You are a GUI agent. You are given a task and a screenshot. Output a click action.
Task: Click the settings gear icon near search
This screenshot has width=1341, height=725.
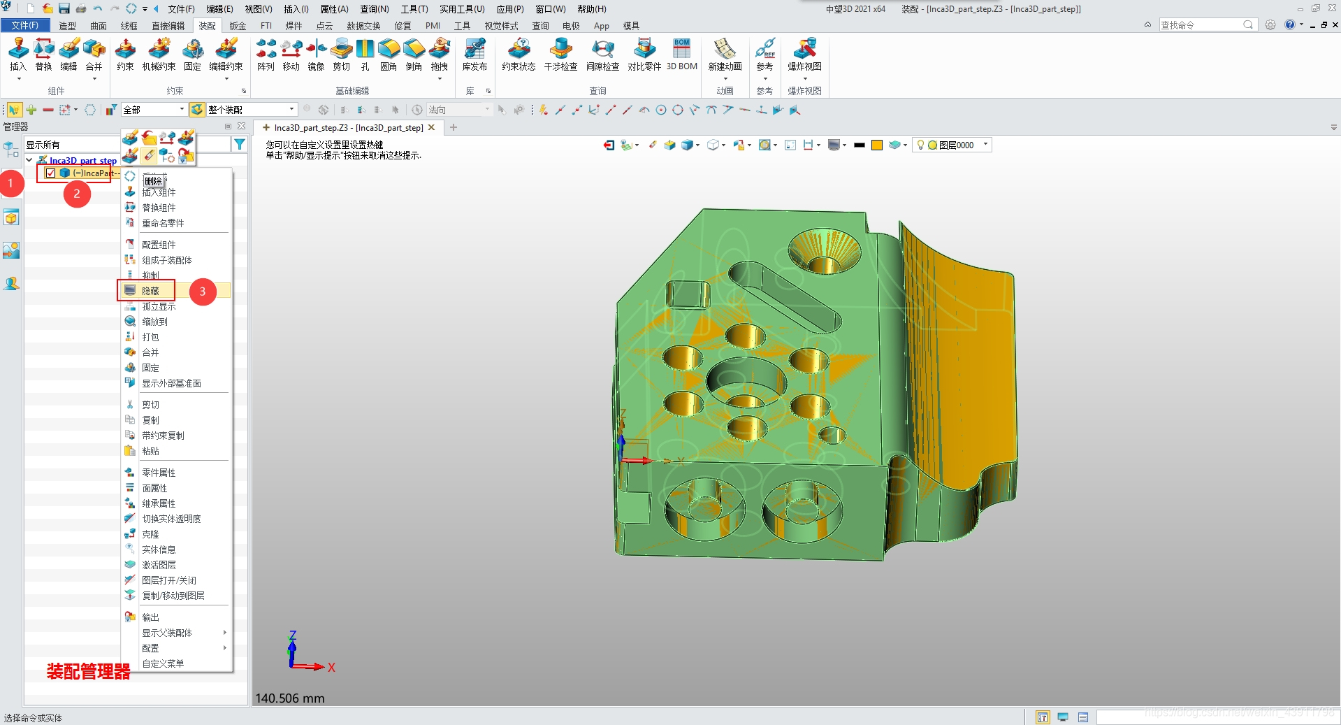(x=1270, y=24)
